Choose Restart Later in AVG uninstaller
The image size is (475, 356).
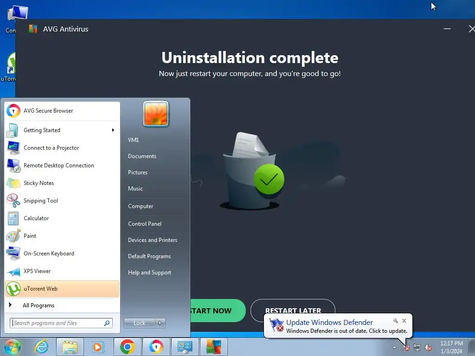[293, 311]
